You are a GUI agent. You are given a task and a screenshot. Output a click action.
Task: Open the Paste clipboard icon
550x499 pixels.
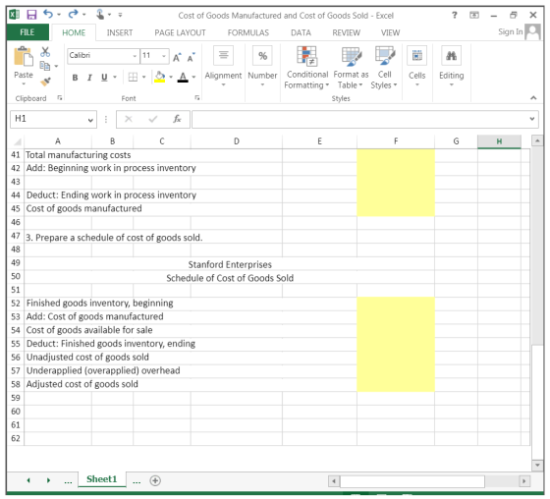click(x=24, y=57)
